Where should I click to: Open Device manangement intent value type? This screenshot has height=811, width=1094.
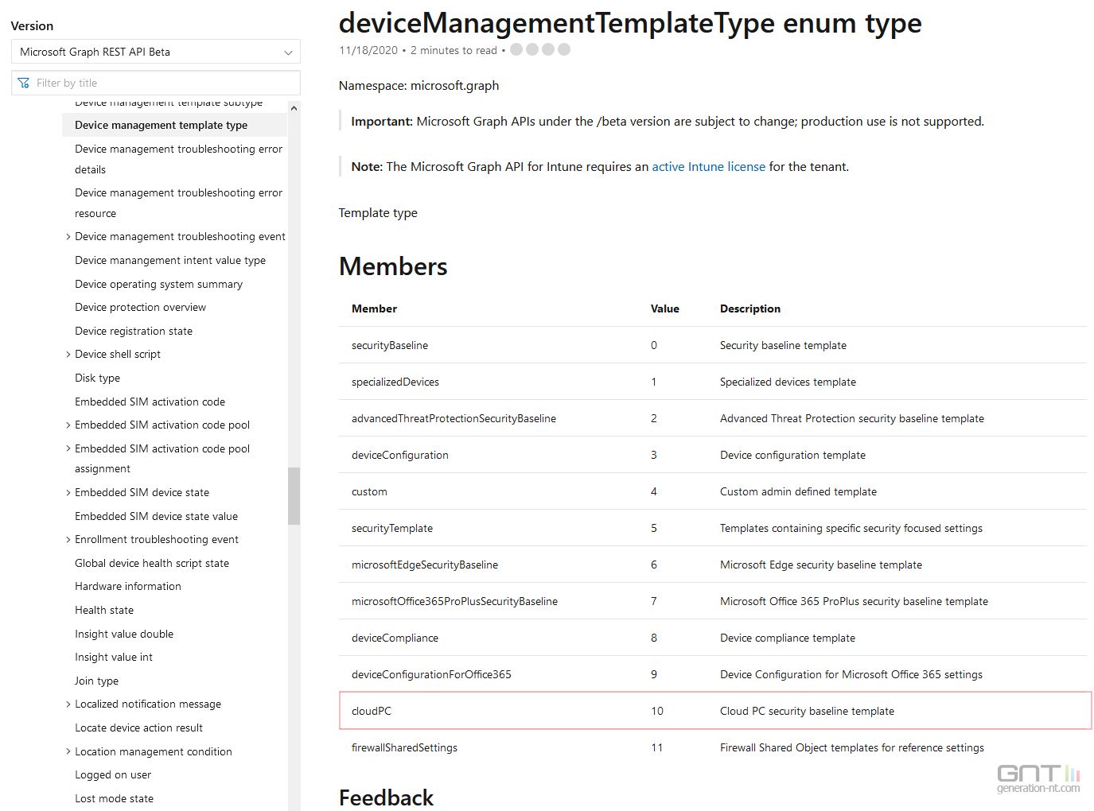pos(170,260)
